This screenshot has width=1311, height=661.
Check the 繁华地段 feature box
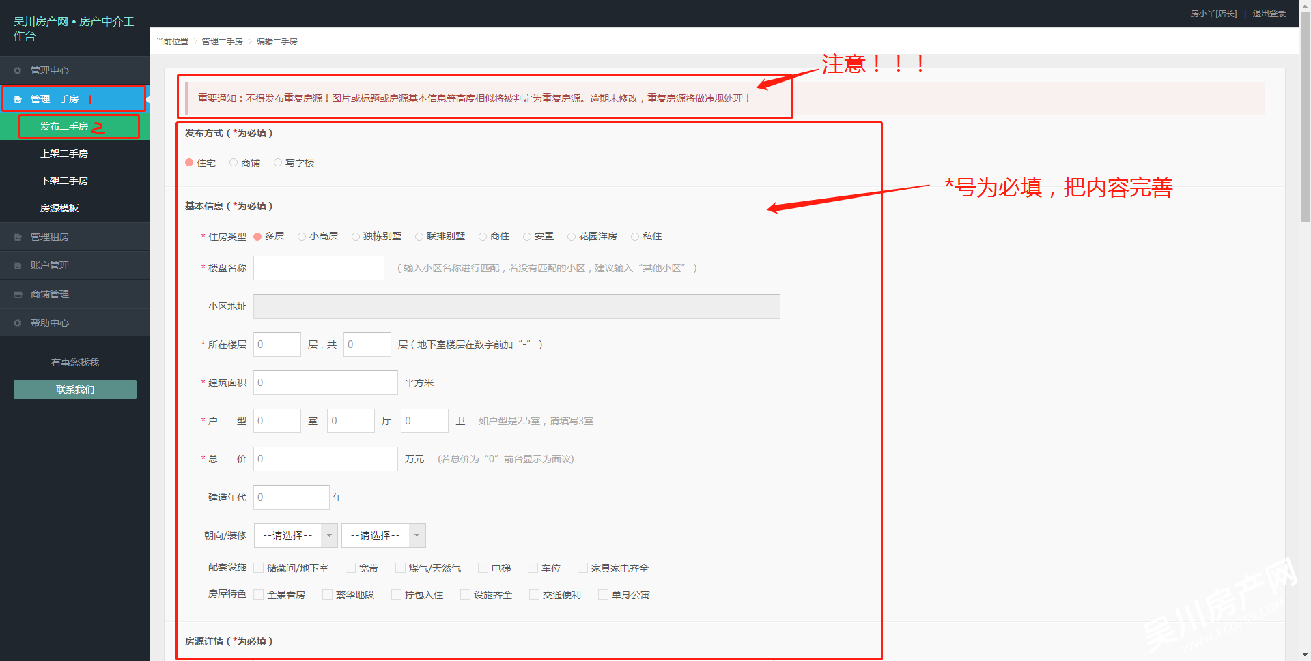pos(328,594)
